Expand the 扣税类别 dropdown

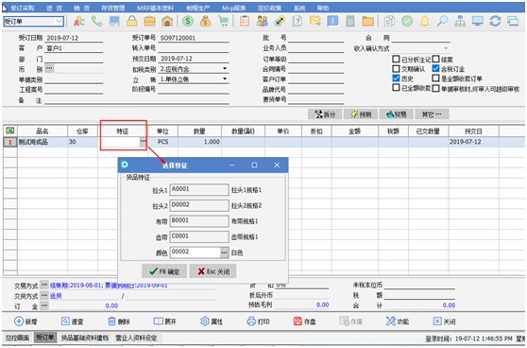(x=225, y=69)
